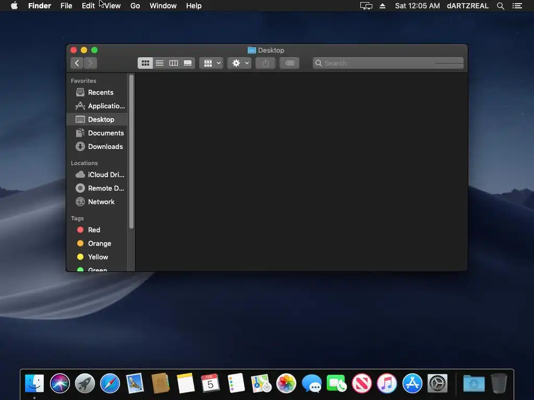Open the File menu
The height and width of the screenshot is (400, 534).
pyautogui.click(x=66, y=6)
